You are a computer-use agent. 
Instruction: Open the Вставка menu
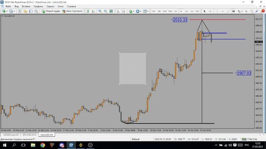26,7
